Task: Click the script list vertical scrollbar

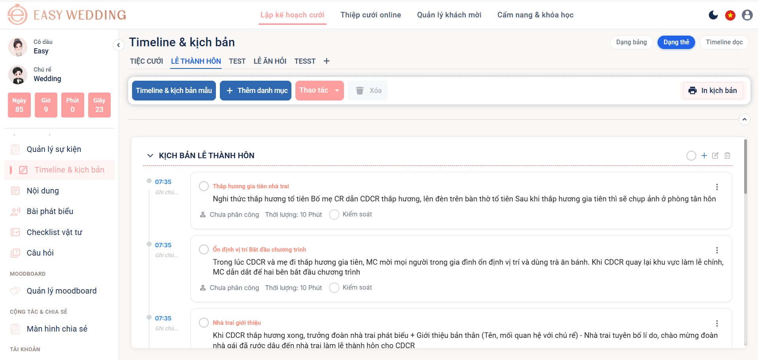Action: (x=745, y=166)
